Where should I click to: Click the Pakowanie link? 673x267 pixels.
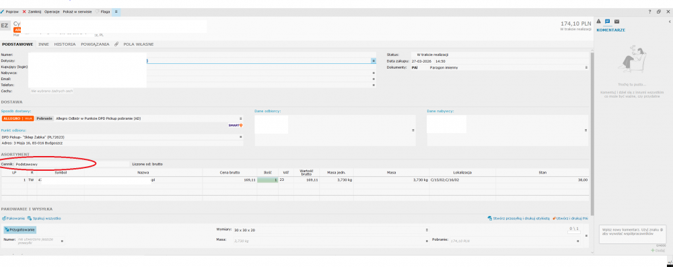[13, 219]
